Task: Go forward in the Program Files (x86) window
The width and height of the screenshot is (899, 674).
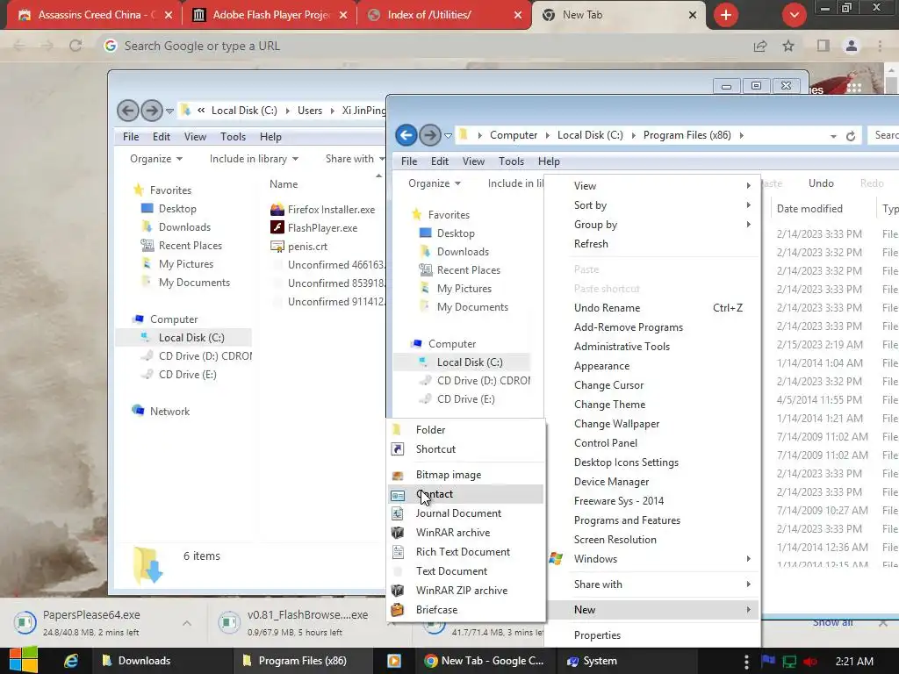Action: (430, 135)
